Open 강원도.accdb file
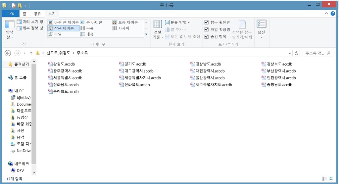339x184 pixels. tap(61, 64)
